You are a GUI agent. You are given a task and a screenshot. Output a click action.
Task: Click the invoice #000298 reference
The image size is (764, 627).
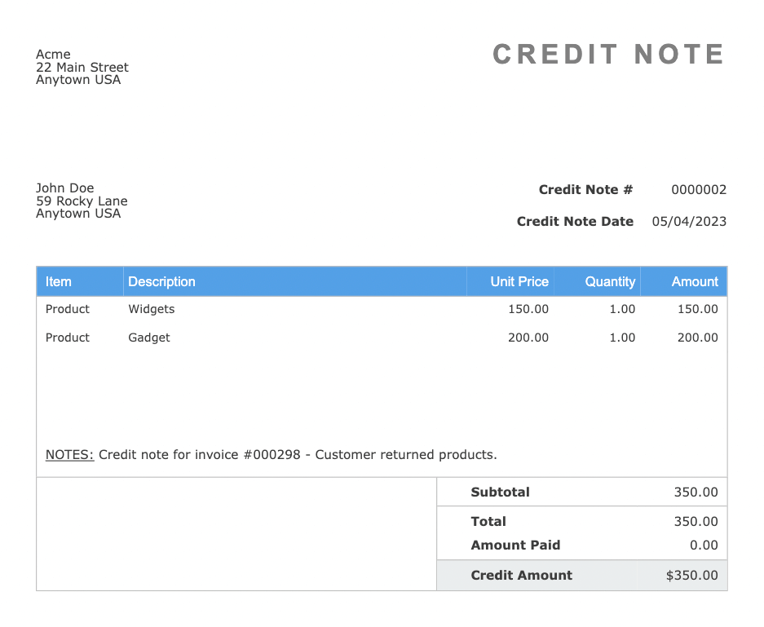[248, 455]
